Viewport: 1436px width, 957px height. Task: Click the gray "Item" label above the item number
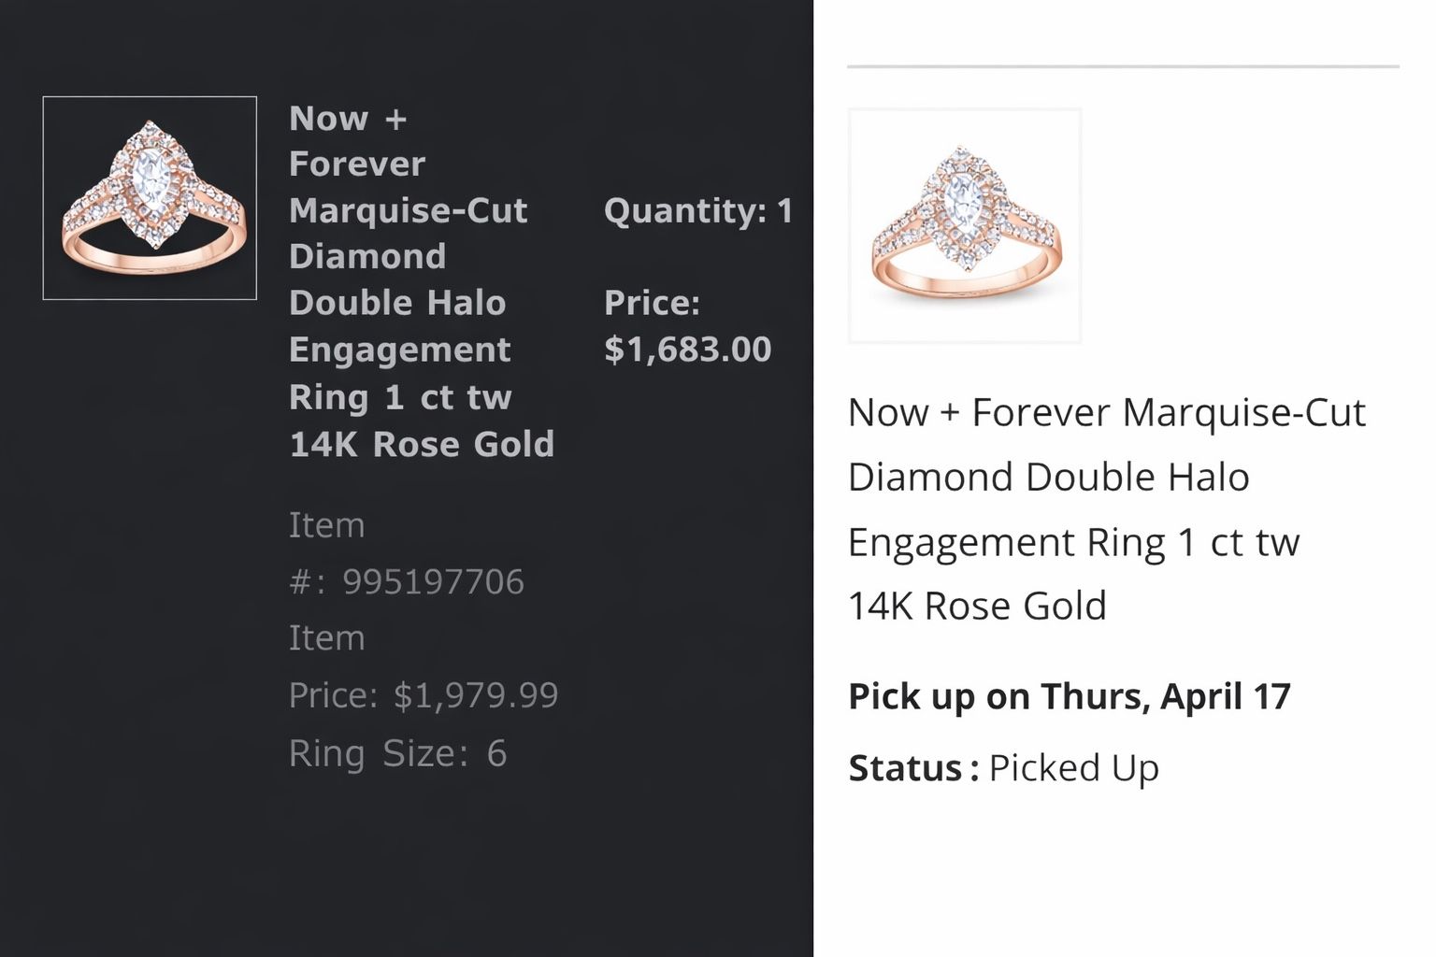tap(326, 525)
